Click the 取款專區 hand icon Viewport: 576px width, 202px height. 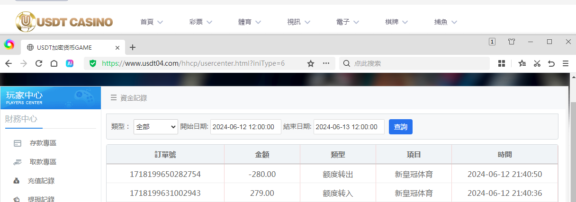point(18,162)
